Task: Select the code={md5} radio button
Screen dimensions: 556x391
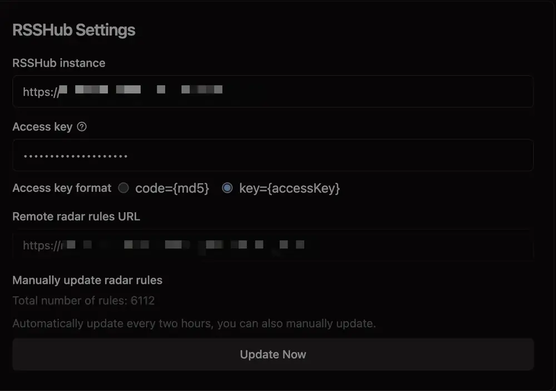Action: point(123,188)
